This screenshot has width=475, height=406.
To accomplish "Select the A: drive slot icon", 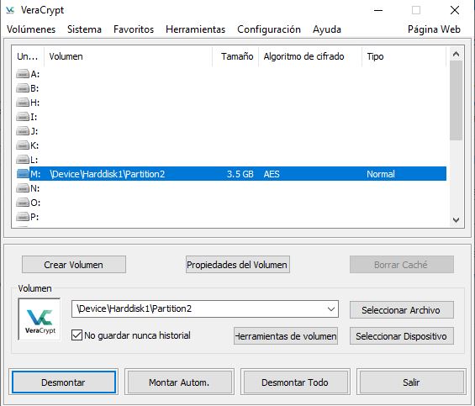I will pos(23,74).
